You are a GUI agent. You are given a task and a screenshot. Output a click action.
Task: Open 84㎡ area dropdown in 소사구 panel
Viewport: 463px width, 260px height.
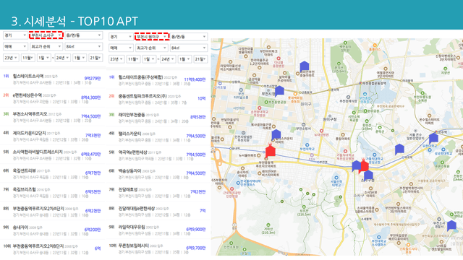pyautogui.click(x=84, y=46)
